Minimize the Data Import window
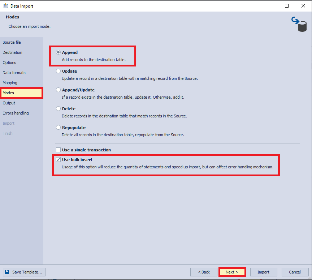The width and height of the screenshot is (312, 280). click(270, 6)
